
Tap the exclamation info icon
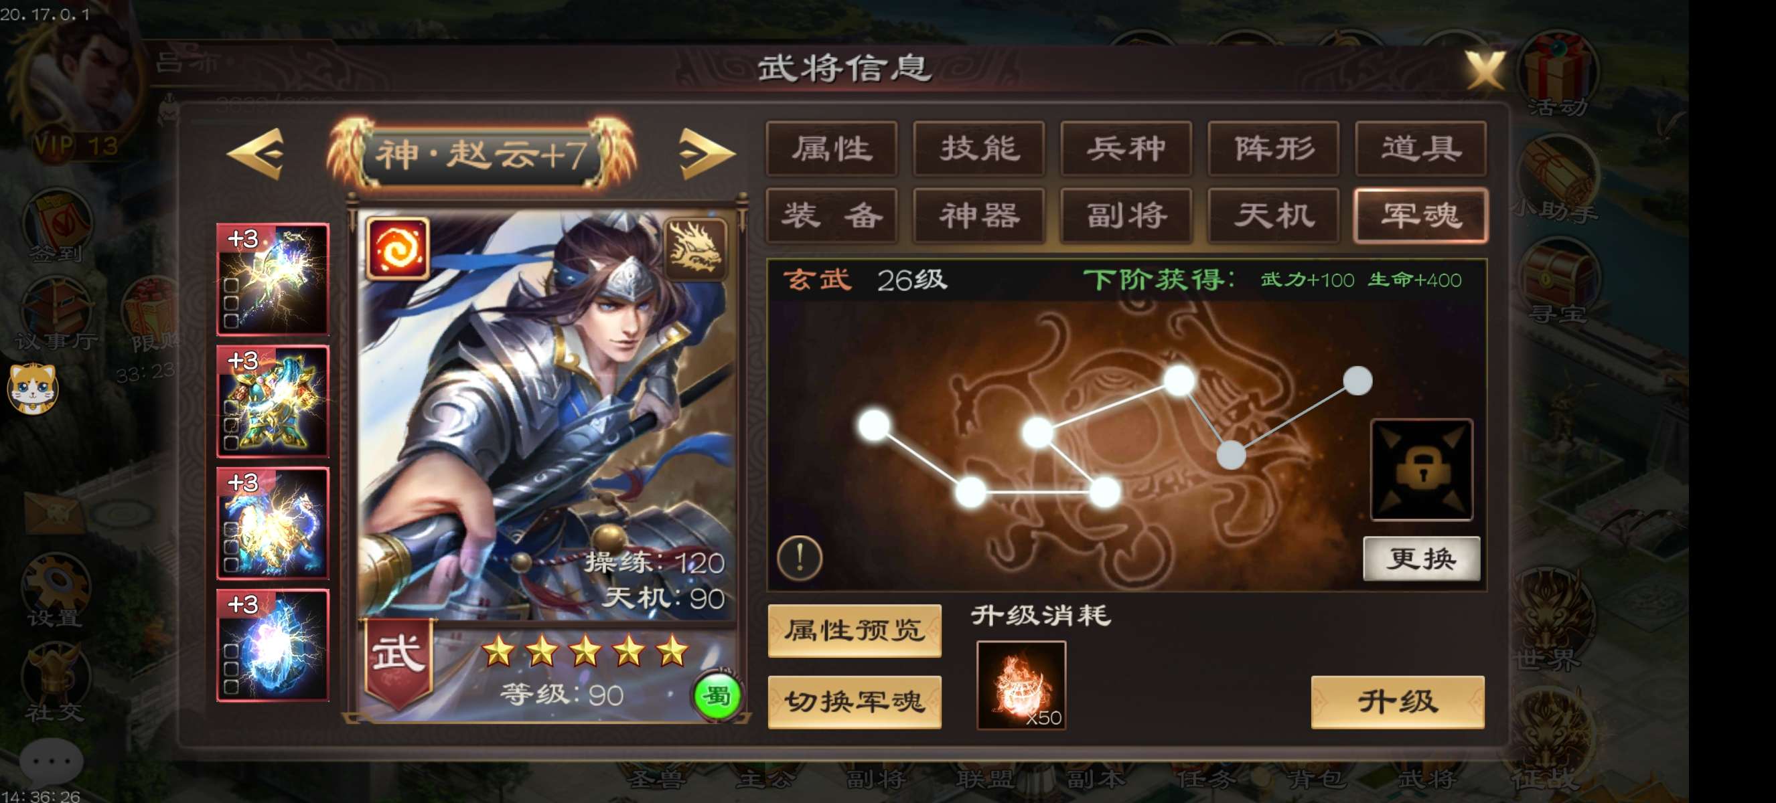point(799,557)
